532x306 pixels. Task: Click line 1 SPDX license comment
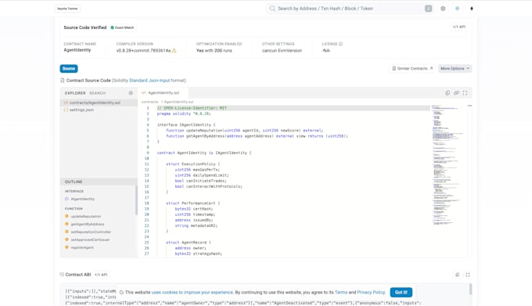192,108
